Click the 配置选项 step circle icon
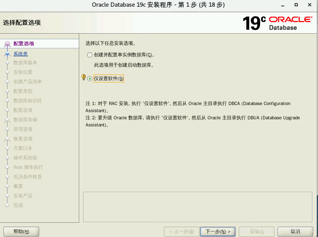 point(7,44)
